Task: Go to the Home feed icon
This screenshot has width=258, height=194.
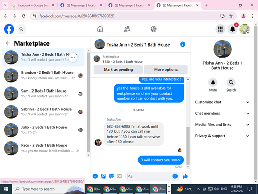Action: click(100, 29)
